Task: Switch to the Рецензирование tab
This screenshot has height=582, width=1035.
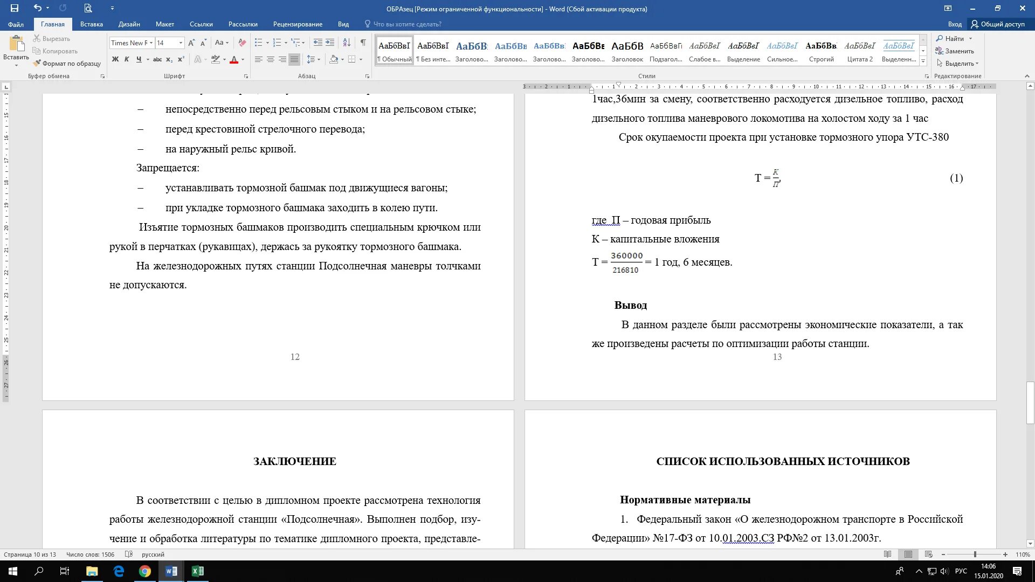Action: coord(298,24)
